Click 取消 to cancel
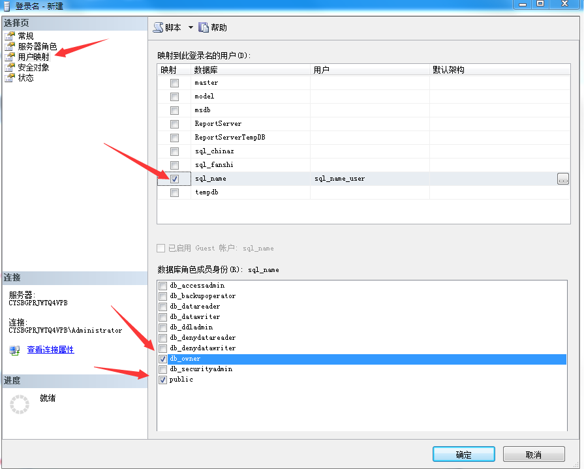584x469 pixels. point(534,455)
